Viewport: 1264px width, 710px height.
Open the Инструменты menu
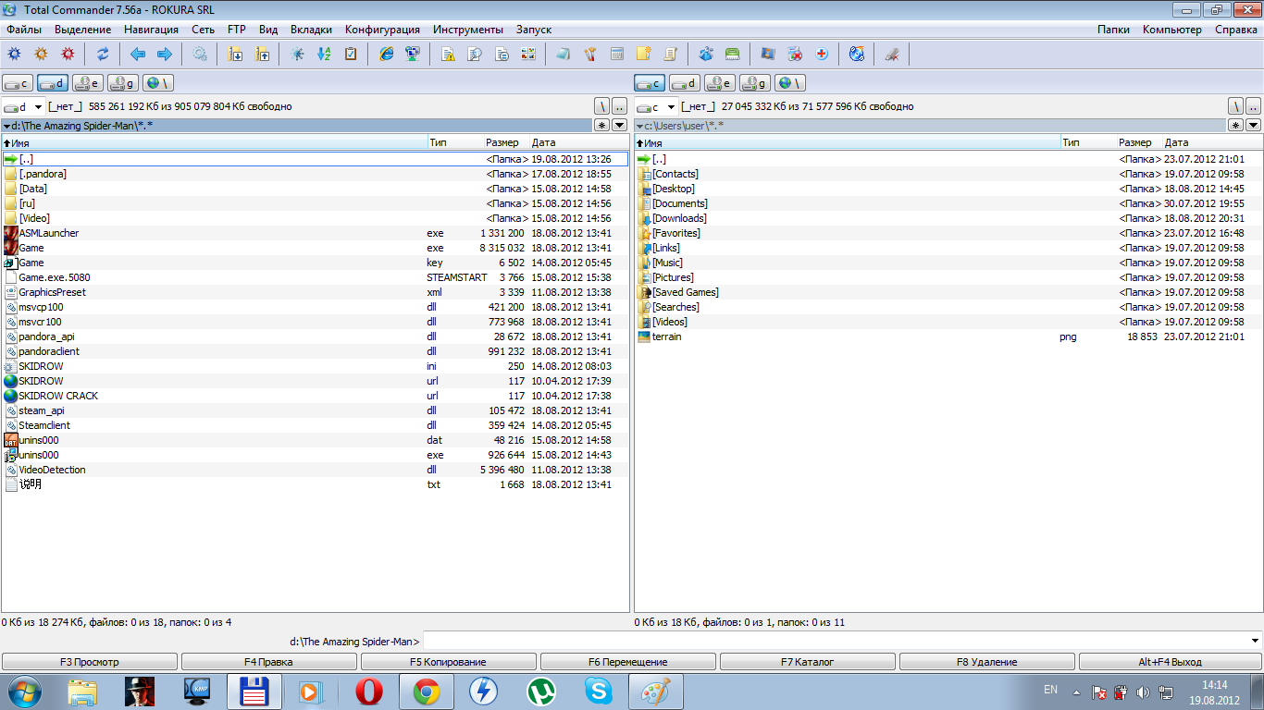pos(468,30)
